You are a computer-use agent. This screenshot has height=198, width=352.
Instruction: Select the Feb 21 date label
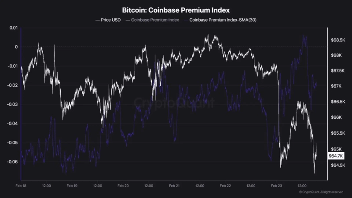coord(174,186)
